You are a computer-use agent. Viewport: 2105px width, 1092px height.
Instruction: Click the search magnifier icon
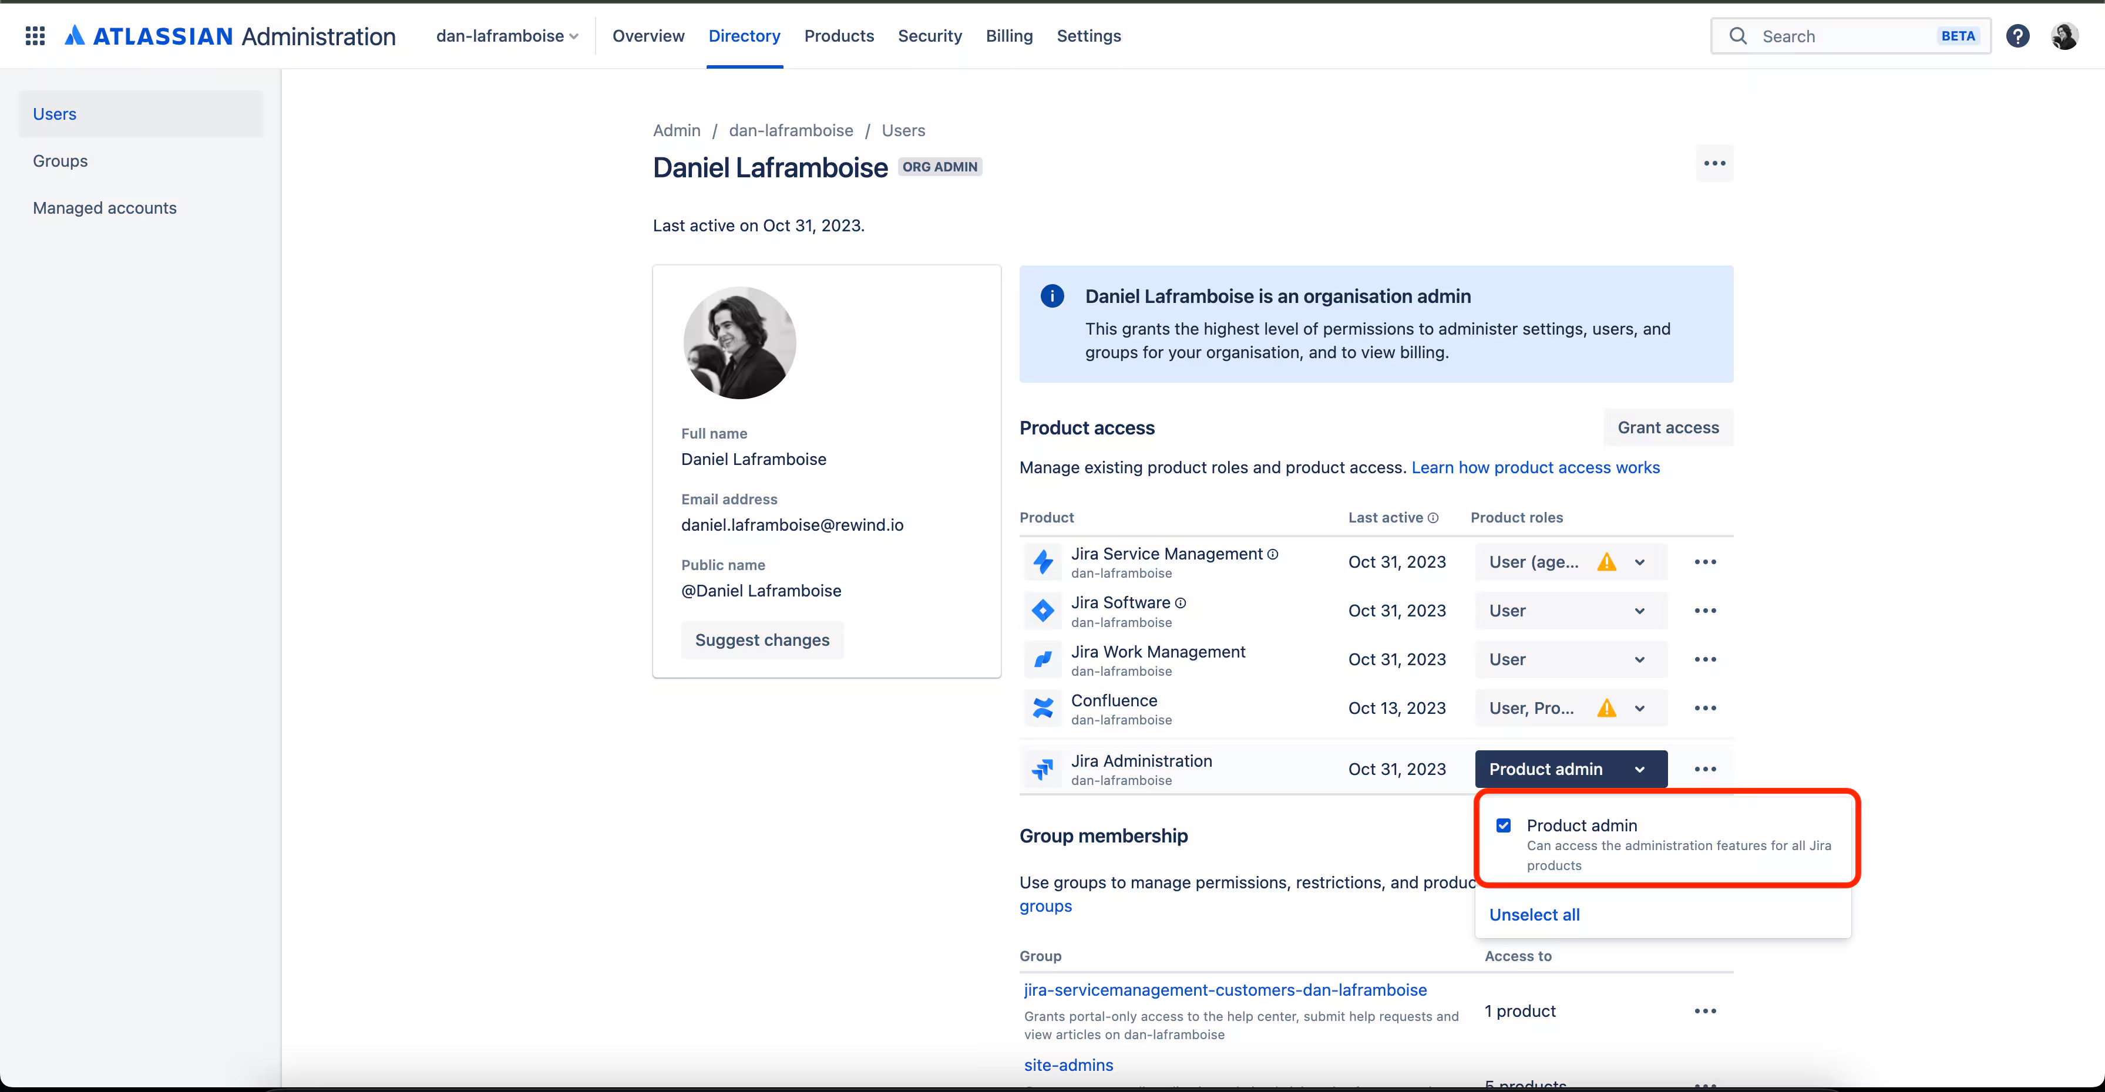1738,36
